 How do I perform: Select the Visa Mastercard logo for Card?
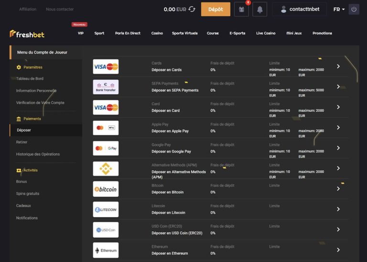[x=106, y=107]
